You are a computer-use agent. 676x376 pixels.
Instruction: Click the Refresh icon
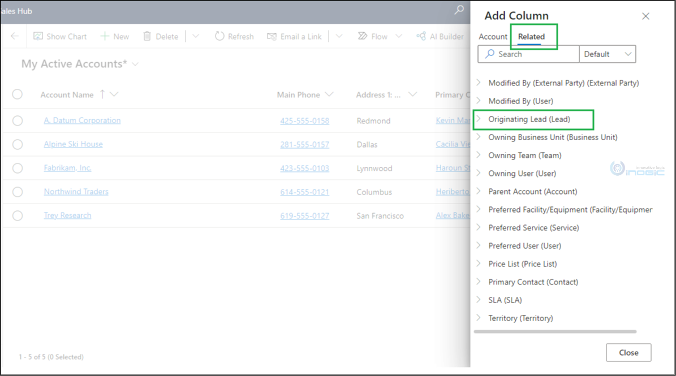point(219,36)
